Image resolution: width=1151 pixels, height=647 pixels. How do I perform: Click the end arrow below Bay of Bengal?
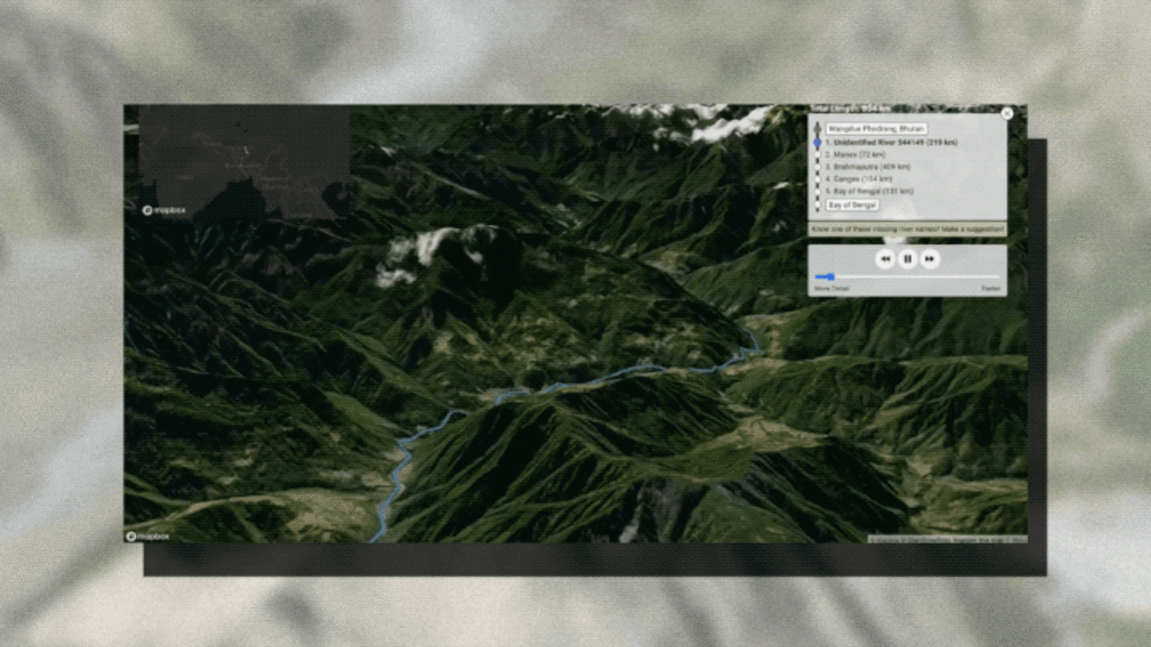(817, 208)
